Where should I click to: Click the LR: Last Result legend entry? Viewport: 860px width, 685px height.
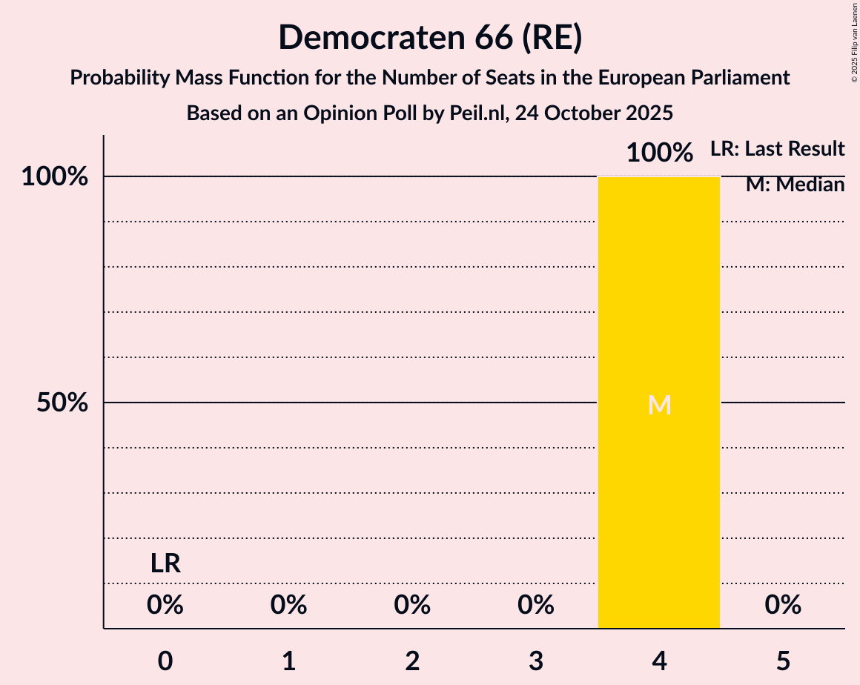pos(777,149)
